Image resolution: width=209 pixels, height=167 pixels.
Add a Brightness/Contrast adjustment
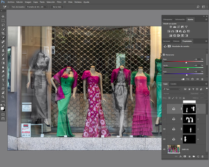tap(170, 27)
